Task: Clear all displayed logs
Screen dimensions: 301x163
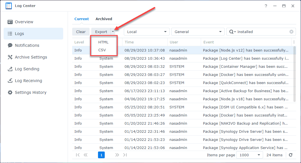Action: pyautogui.click(x=81, y=31)
